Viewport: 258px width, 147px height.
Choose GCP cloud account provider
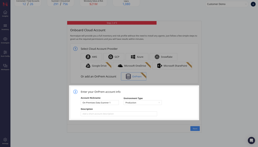click(114, 57)
